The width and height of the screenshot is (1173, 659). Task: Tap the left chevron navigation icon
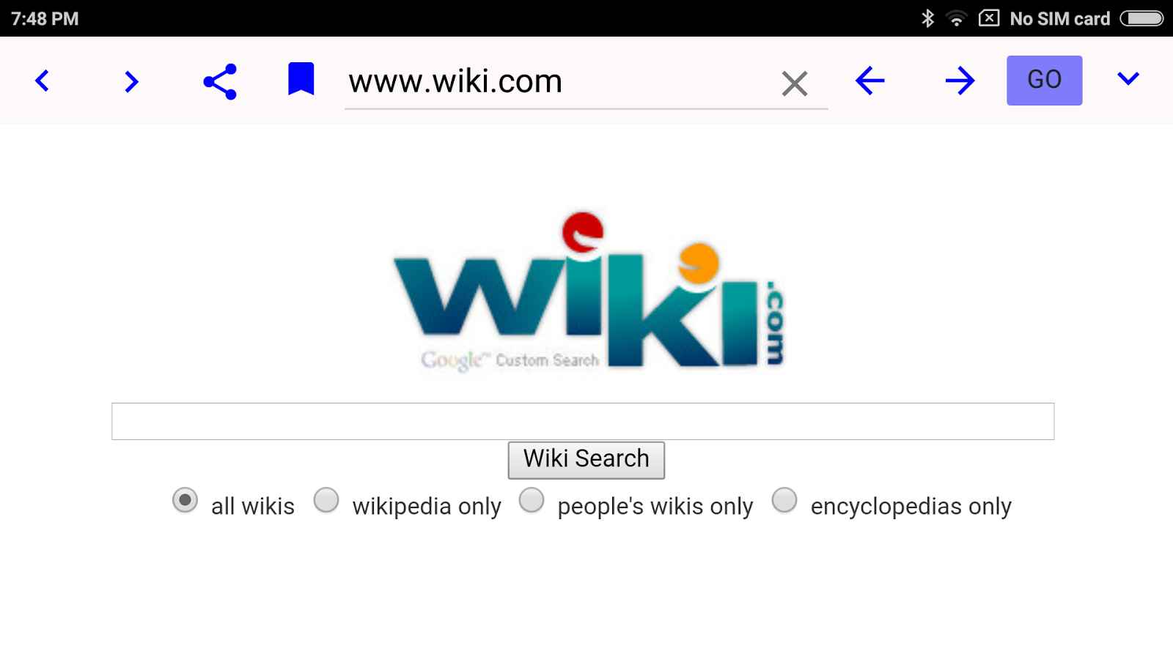[43, 81]
